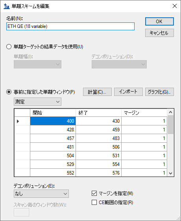Screen dimensions: 181x221
Task: Select the row marker arrow of first row
Action: tap(18, 121)
